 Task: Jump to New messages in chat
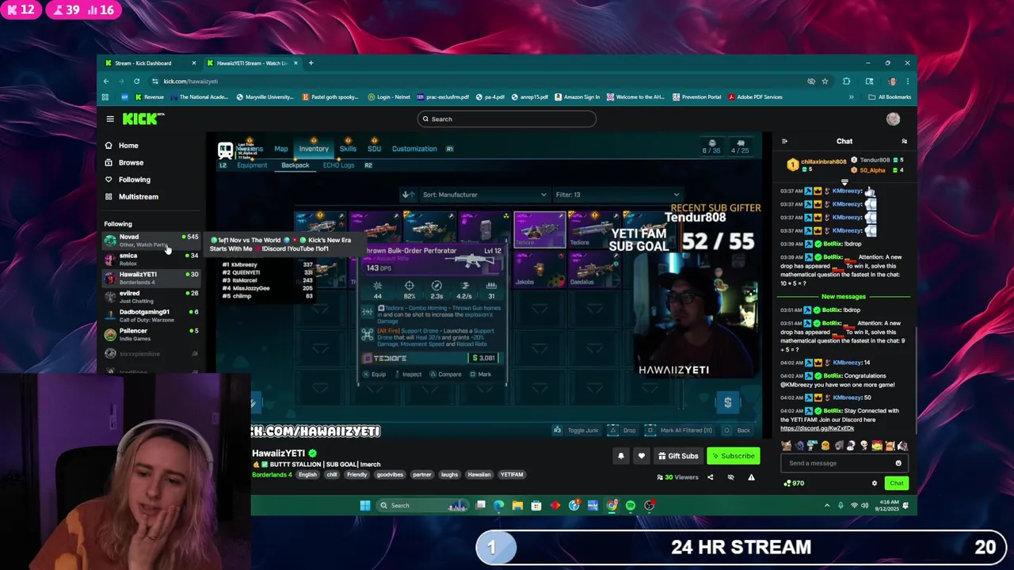point(844,297)
